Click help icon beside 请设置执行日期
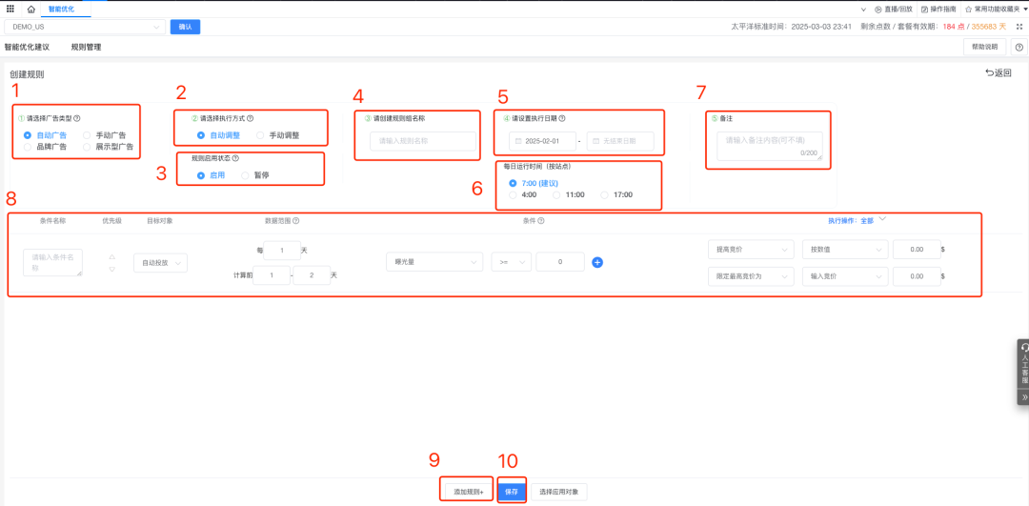The height and width of the screenshot is (506, 1029). pyautogui.click(x=562, y=119)
